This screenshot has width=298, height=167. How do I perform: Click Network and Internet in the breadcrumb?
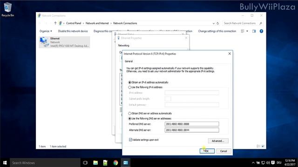click(x=97, y=23)
